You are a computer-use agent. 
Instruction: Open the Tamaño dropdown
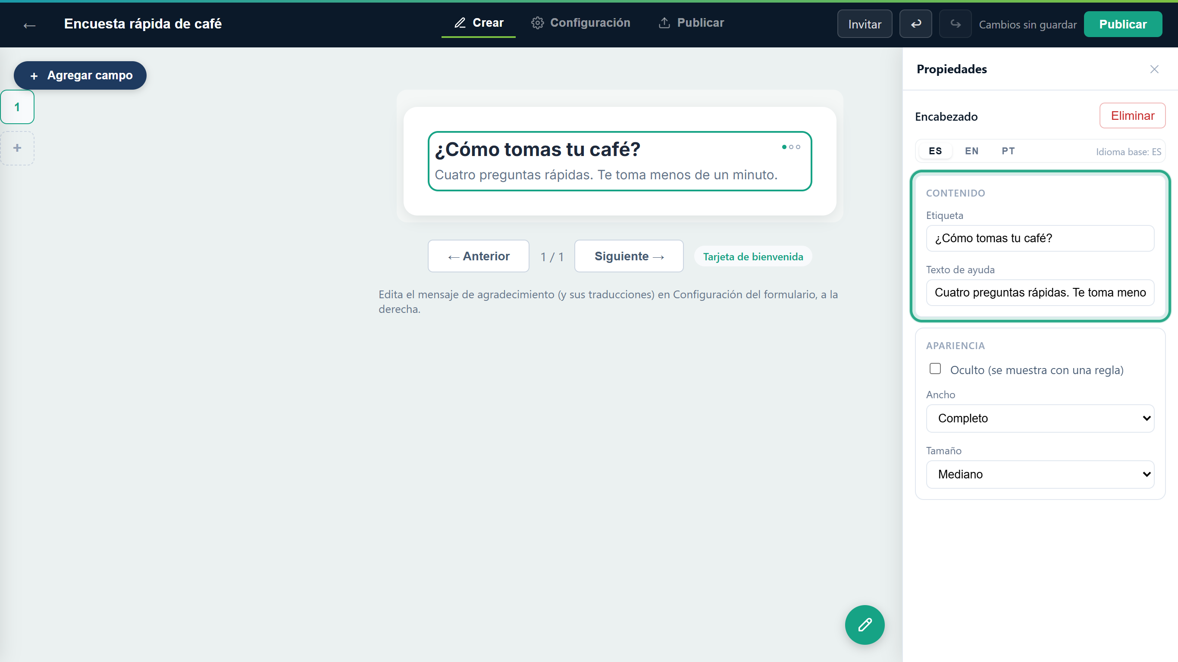(x=1040, y=475)
